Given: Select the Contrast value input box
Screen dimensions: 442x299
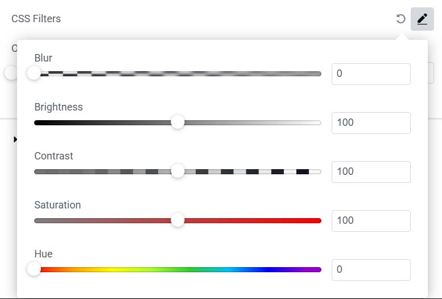Looking at the screenshot, I should coord(370,172).
